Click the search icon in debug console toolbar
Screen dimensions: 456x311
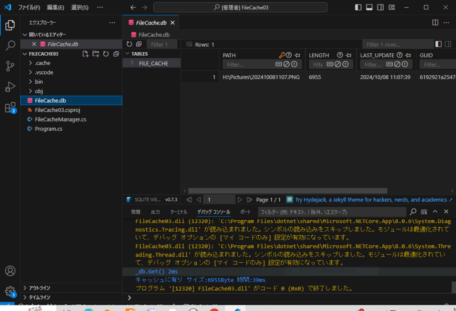[413, 212]
